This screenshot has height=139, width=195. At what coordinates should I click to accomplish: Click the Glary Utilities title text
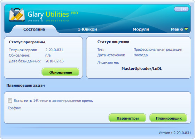pyautogui.click(x=48, y=15)
